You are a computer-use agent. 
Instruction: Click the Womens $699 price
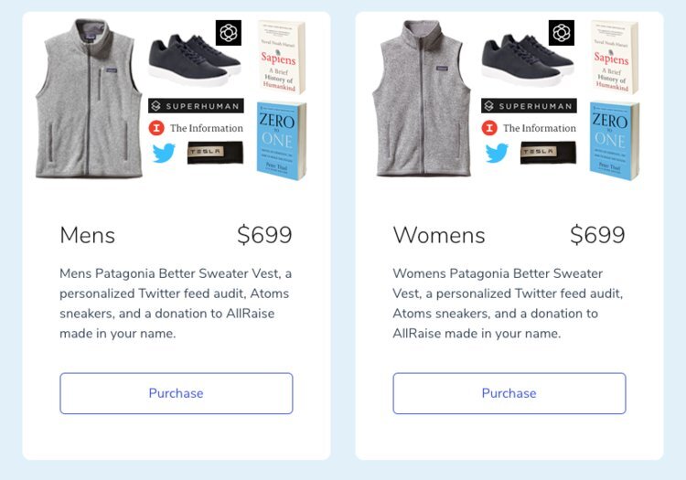tap(597, 235)
